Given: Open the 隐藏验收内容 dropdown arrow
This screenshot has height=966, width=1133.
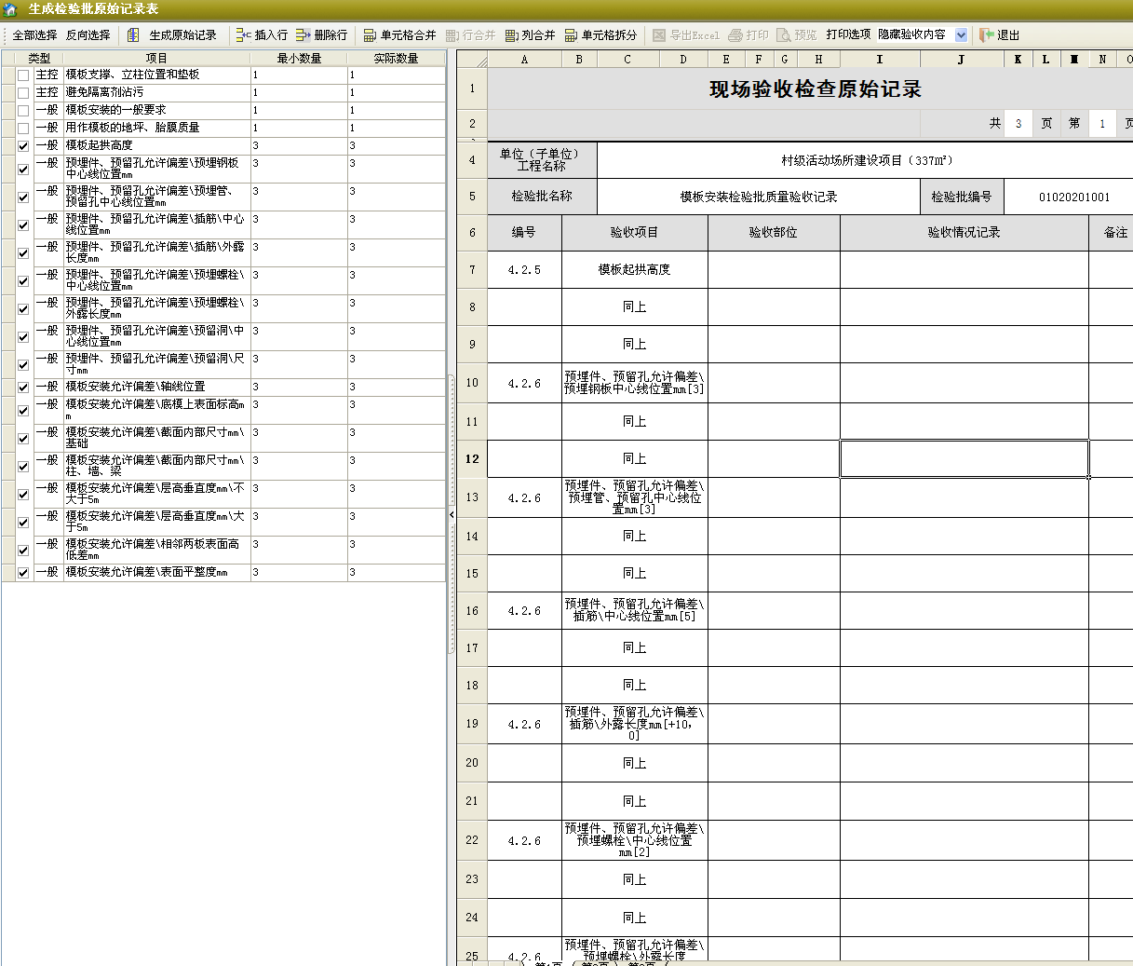Looking at the screenshot, I should point(961,35).
